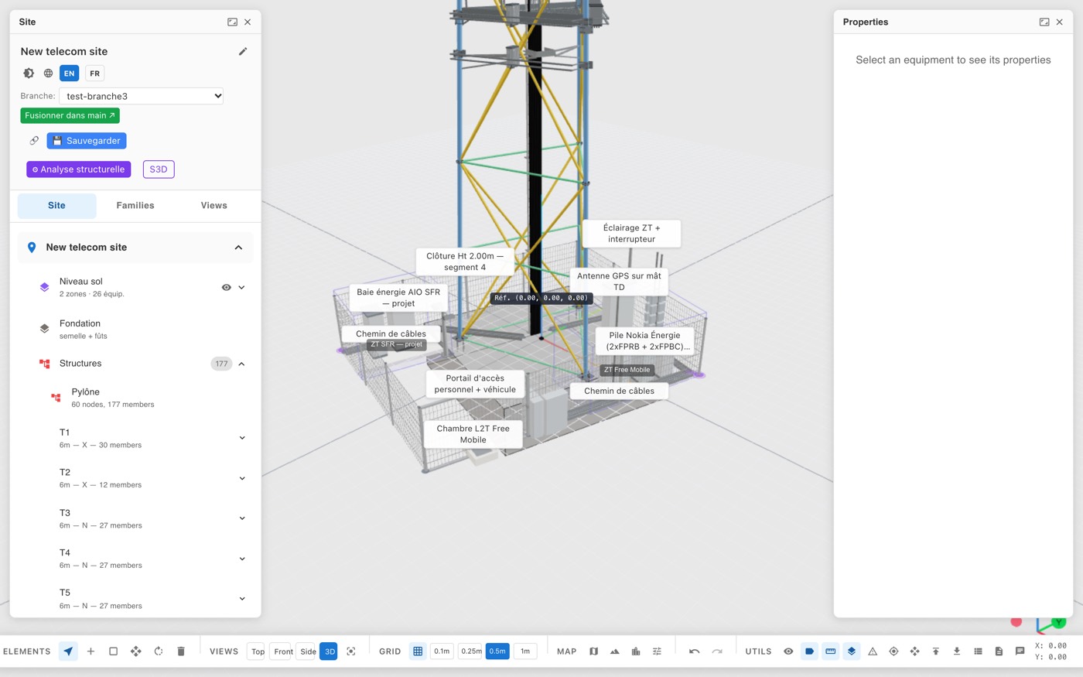Click the trash delete icon
Viewport: 1083px width, 677px height.
tap(181, 651)
